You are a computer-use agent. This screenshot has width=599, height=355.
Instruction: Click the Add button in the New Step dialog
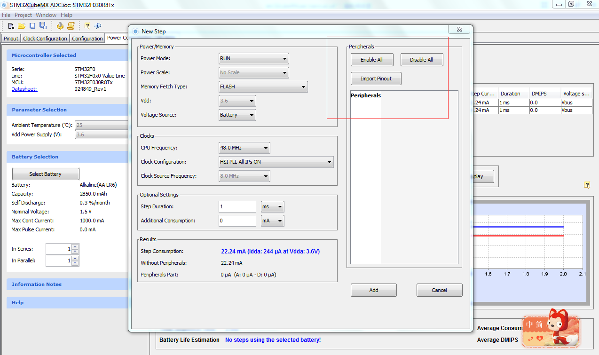374,290
